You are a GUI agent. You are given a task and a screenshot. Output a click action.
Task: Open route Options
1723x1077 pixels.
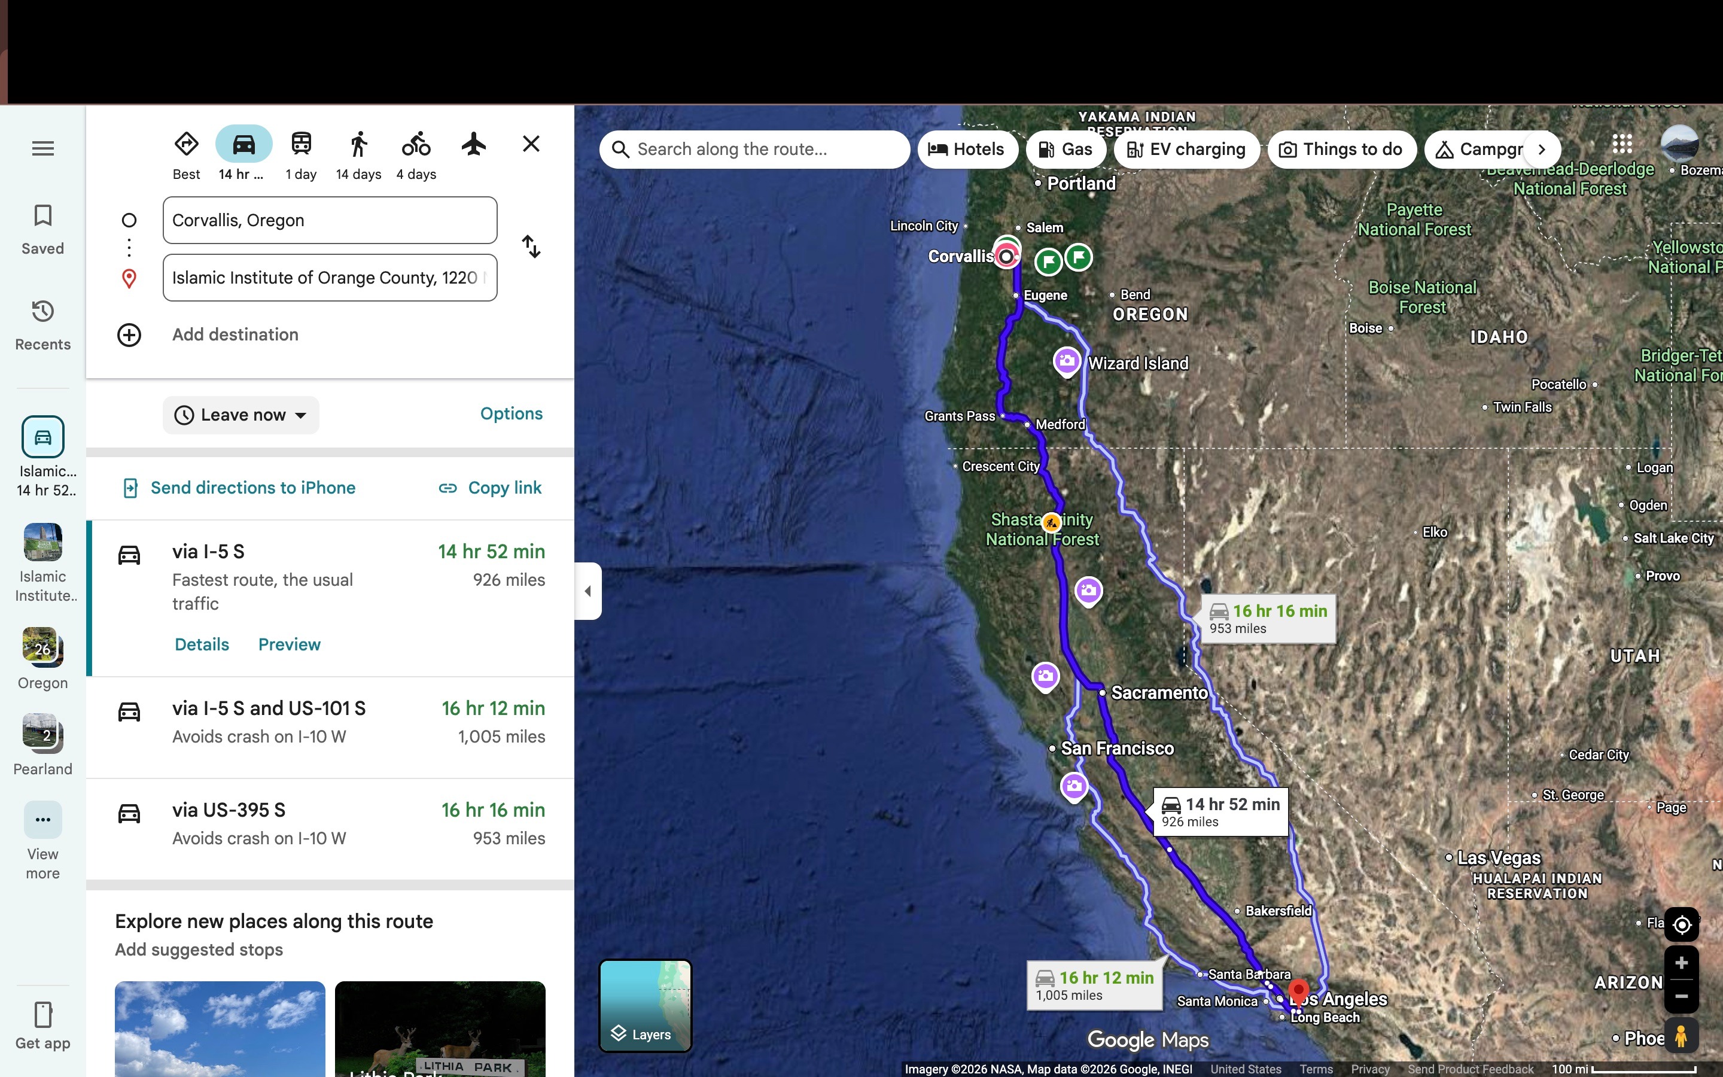coord(510,414)
